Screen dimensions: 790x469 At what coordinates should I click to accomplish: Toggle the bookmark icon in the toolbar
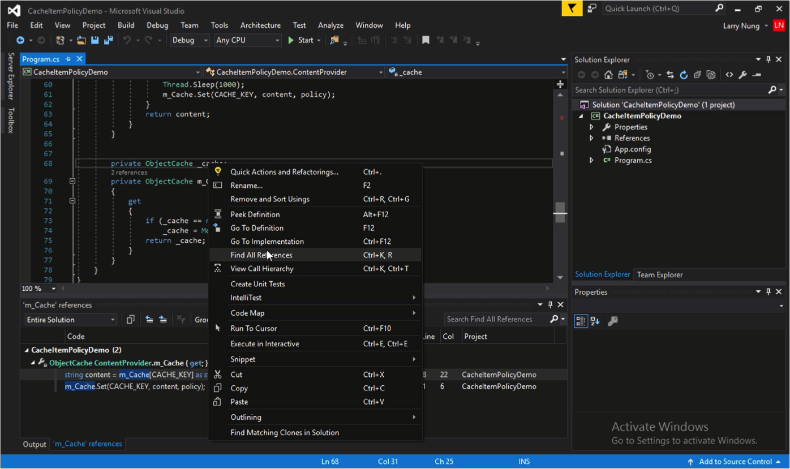(x=426, y=40)
